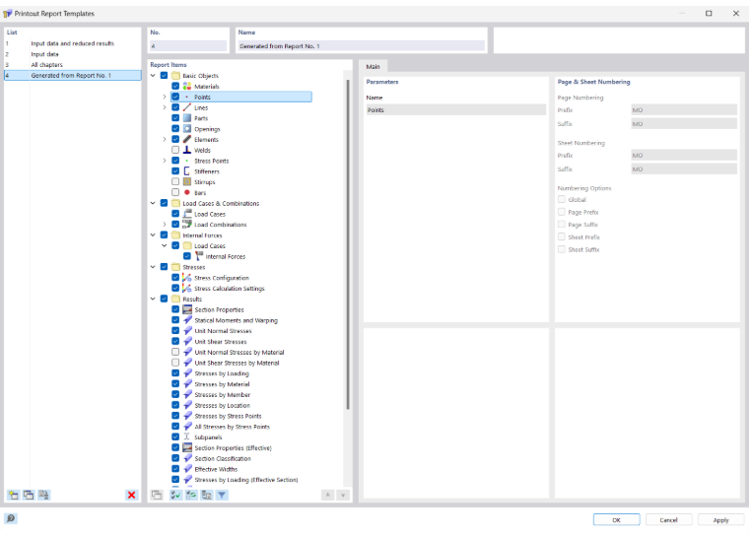The image size is (749, 536).
Task: Expand the Load Combinations item
Action: pos(165,225)
